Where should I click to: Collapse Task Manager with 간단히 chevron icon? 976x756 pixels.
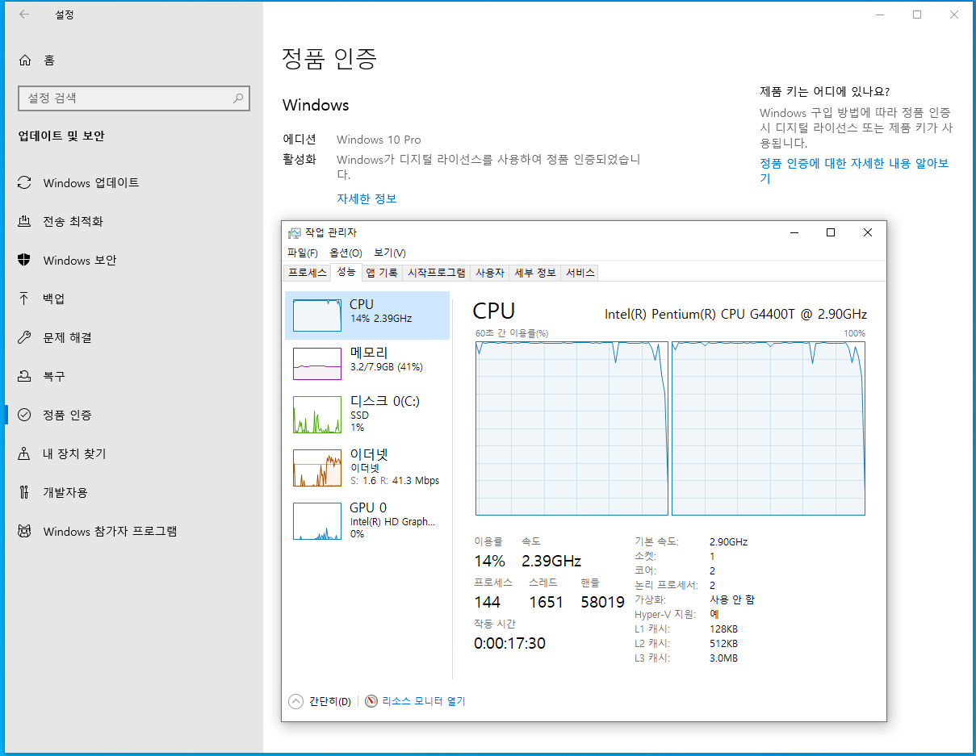coord(295,701)
